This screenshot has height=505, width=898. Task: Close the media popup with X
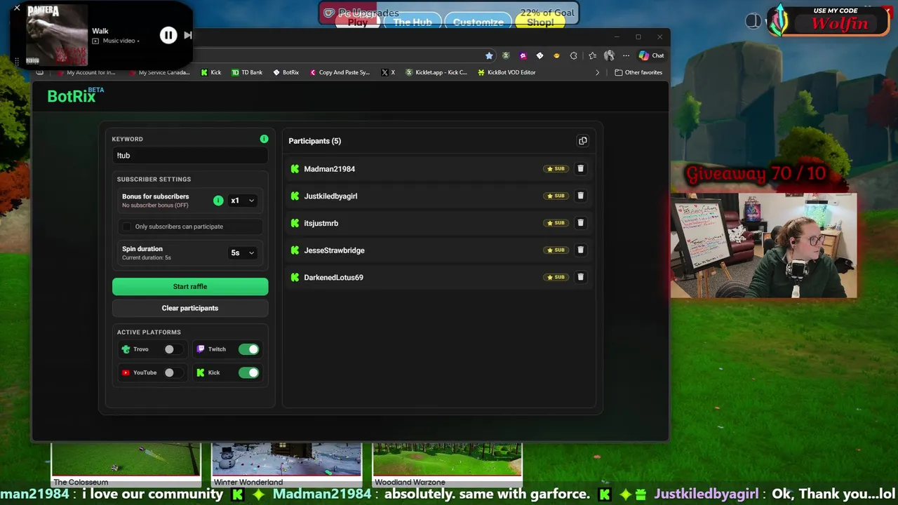pyautogui.click(x=17, y=8)
